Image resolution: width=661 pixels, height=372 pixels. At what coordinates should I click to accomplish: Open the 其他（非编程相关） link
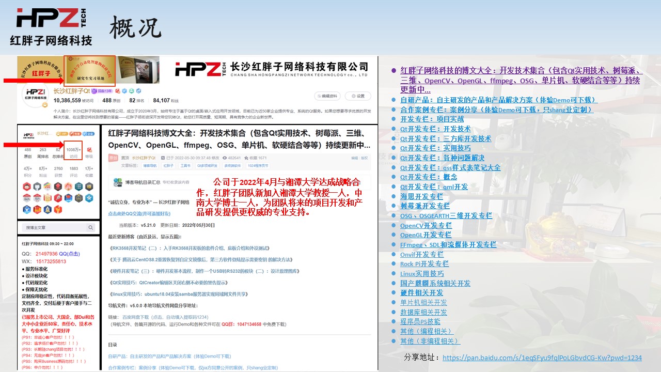[430, 341]
